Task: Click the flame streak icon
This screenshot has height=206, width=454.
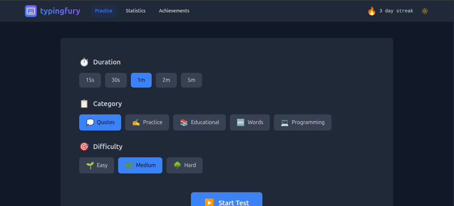Action: pyautogui.click(x=371, y=11)
